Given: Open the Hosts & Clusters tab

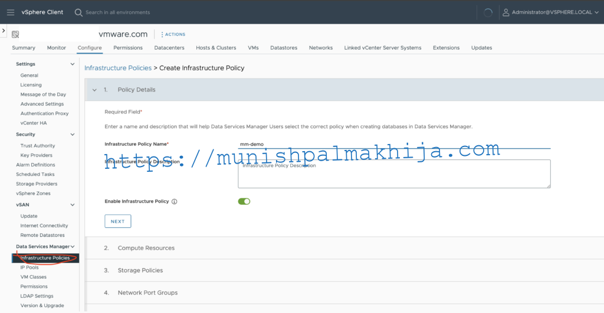Looking at the screenshot, I should coord(216,48).
